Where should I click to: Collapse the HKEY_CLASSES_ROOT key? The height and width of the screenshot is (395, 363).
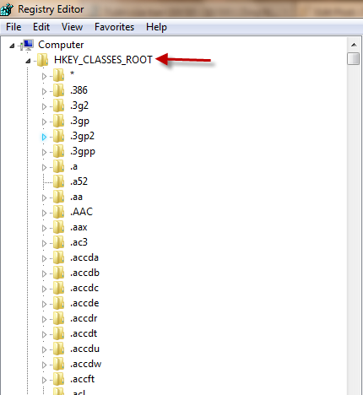point(28,61)
